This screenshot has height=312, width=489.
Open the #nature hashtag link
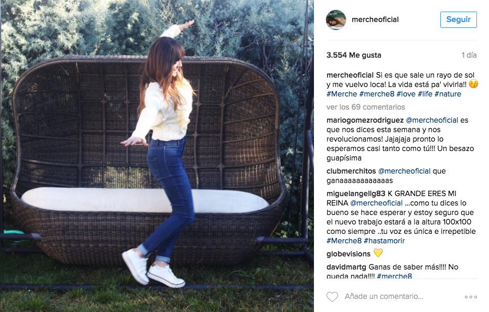[x=448, y=94]
